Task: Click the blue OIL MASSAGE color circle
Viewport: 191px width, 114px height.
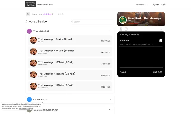Action: pos(29,99)
